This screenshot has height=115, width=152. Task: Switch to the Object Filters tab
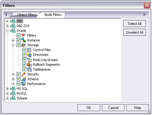[27, 15]
